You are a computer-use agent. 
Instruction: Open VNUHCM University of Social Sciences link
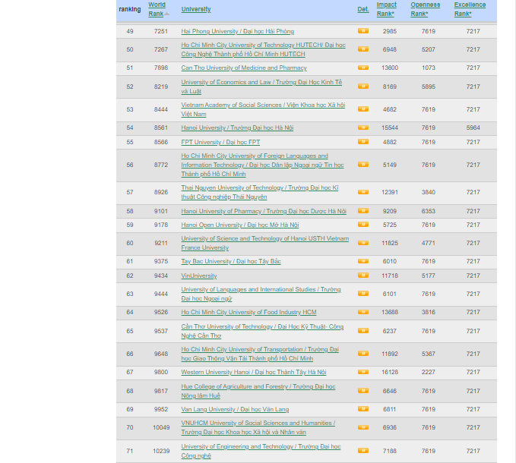coord(258,427)
